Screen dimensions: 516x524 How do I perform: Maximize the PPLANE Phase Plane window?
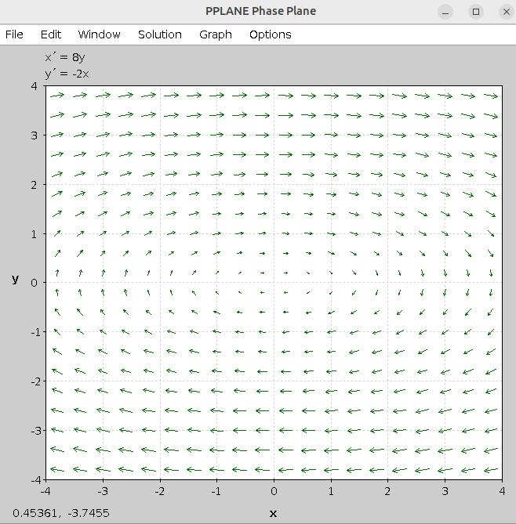pyautogui.click(x=476, y=12)
